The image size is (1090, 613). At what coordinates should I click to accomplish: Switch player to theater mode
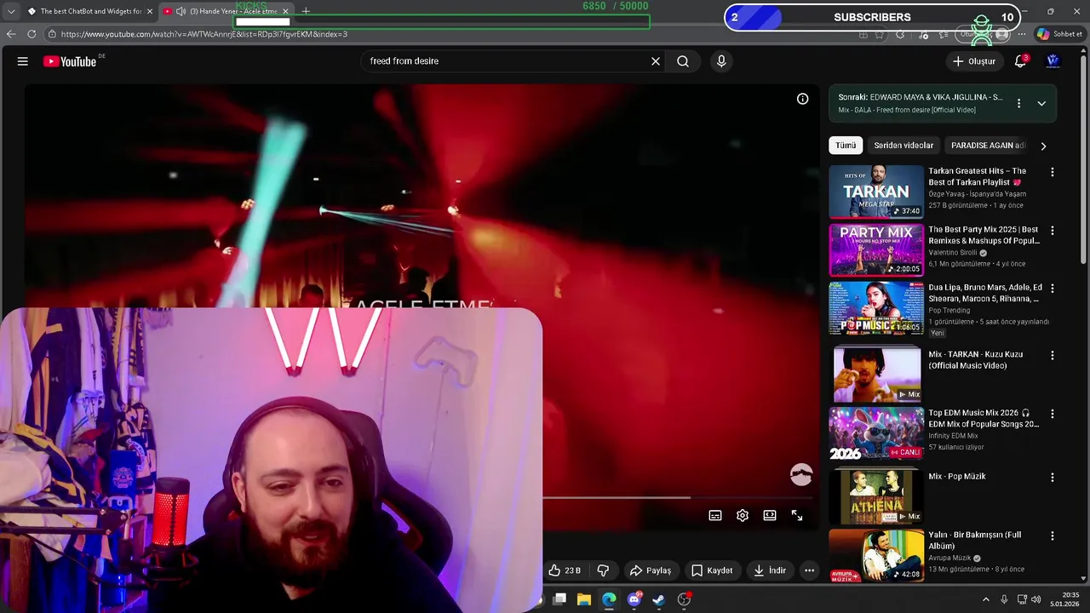770,515
